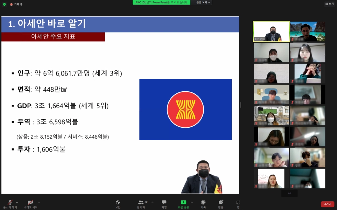Click the 기록 중 recording status text

click(x=18, y=4)
